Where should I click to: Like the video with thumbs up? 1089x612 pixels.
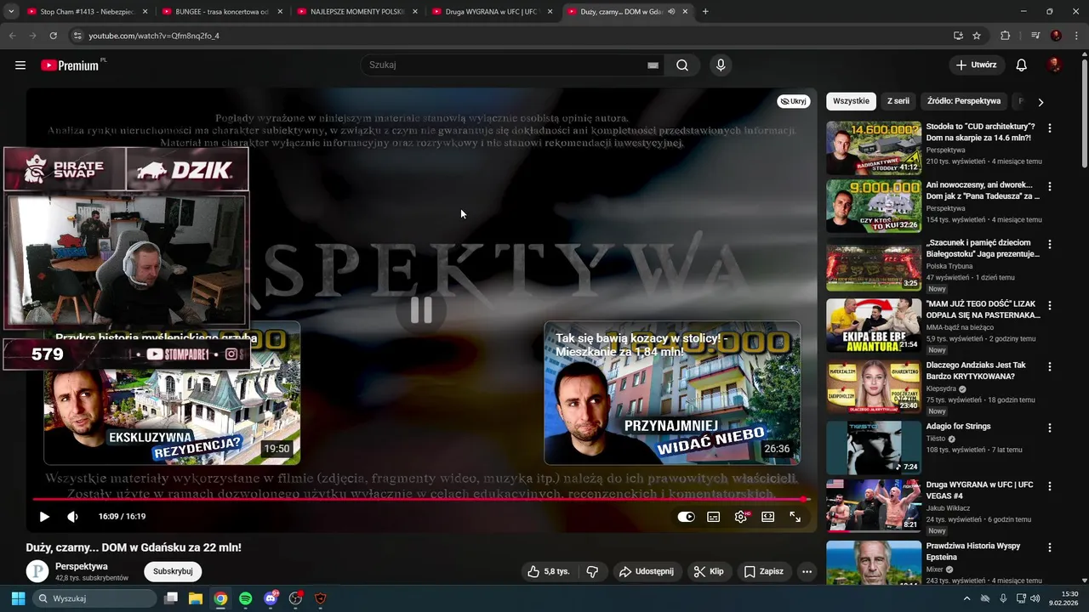(549, 571)
